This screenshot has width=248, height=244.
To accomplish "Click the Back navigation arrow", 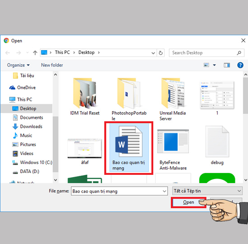I will [7, 53].
